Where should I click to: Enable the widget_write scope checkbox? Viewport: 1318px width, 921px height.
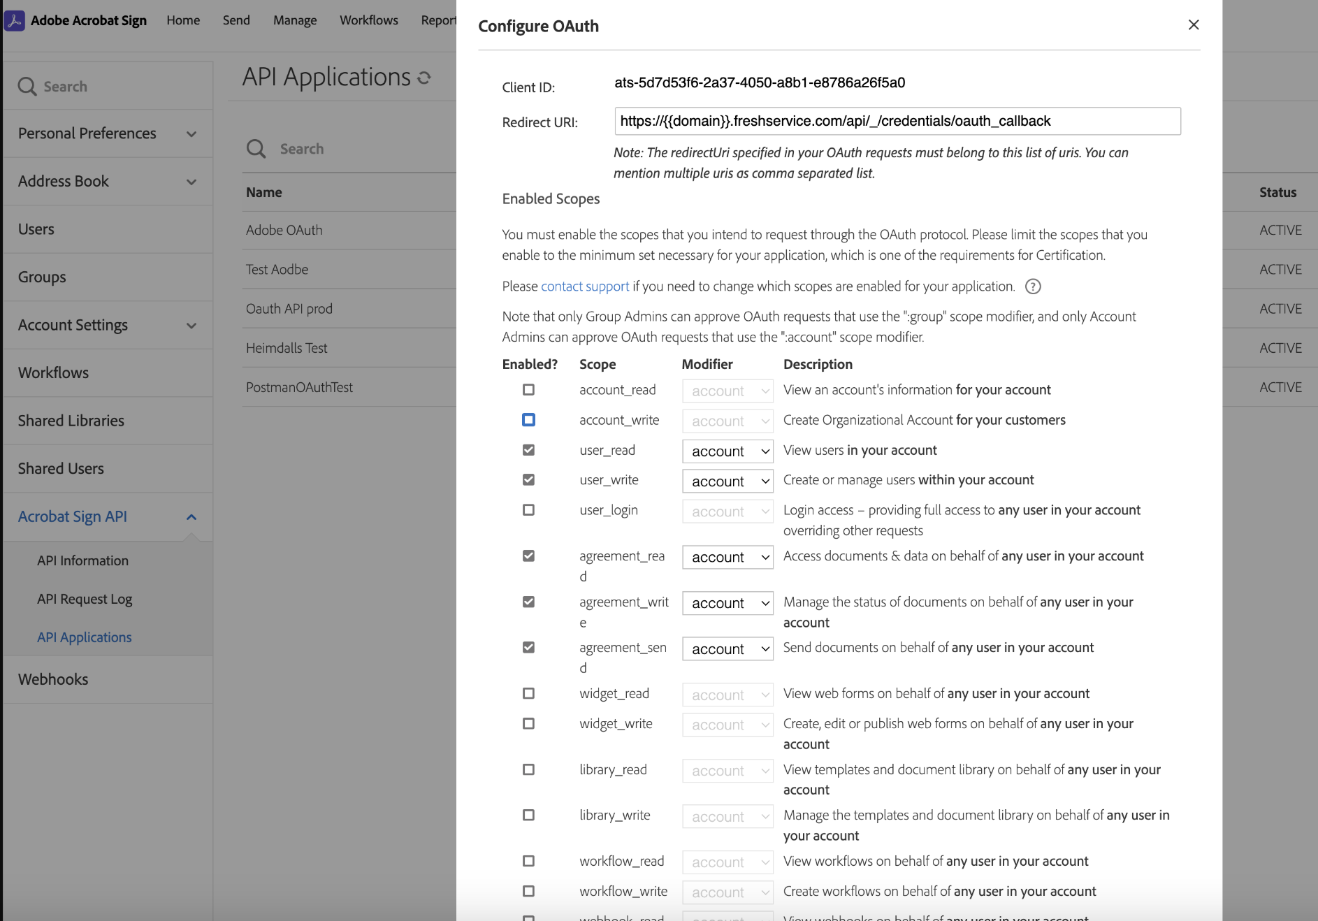[528, 724]
